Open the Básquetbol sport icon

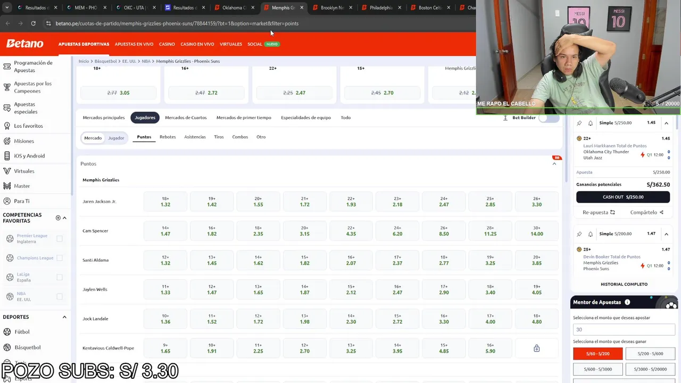(7, 347)
